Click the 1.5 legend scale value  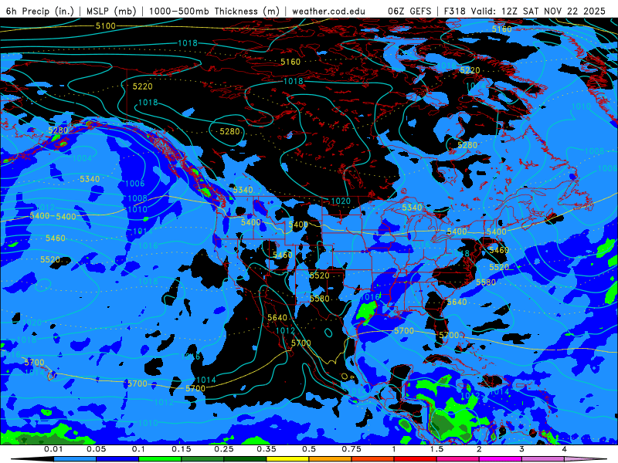(436, 449)
